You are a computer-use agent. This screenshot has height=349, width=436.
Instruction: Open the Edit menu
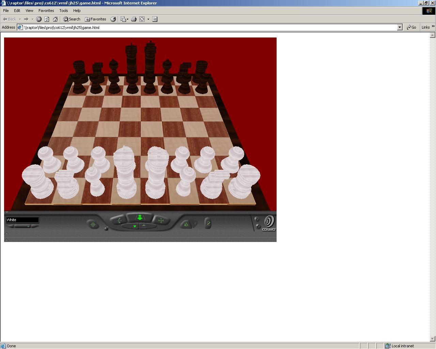17,11
